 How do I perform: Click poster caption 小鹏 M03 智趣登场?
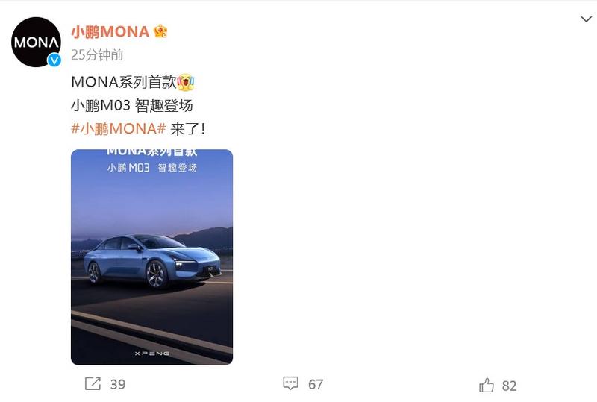point(152,168)
